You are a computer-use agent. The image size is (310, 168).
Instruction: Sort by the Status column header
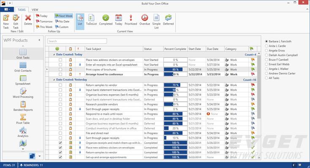point(153,49)
